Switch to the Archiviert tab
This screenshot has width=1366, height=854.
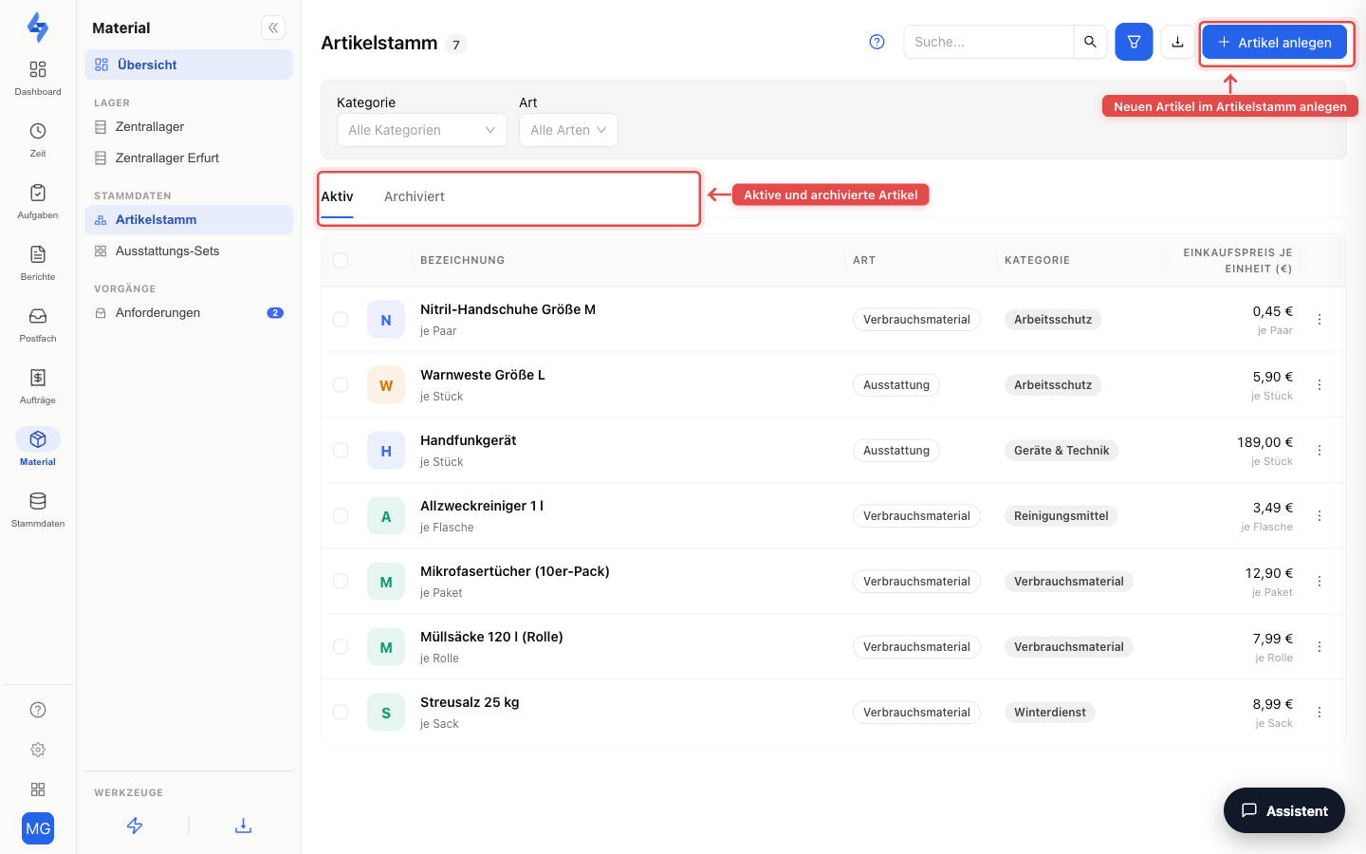point(415,196)
